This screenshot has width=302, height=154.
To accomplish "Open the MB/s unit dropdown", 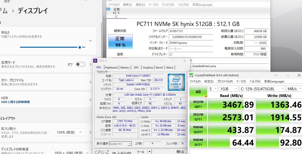I will 294,89.
